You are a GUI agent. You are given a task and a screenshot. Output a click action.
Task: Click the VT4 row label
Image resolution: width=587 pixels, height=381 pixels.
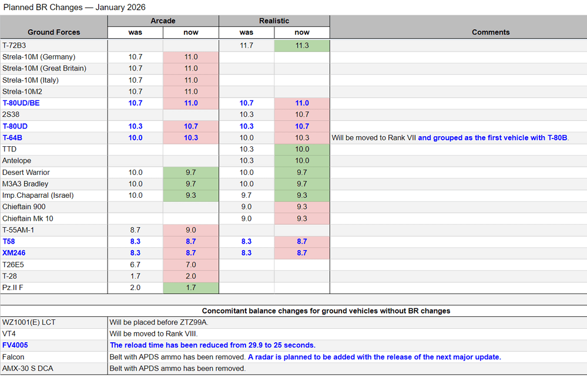tap(9, 333)
